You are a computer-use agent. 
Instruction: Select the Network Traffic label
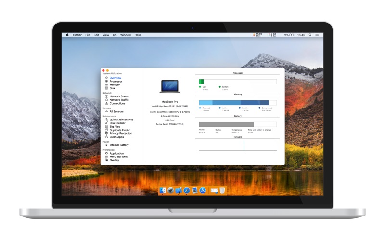(119, 100)
